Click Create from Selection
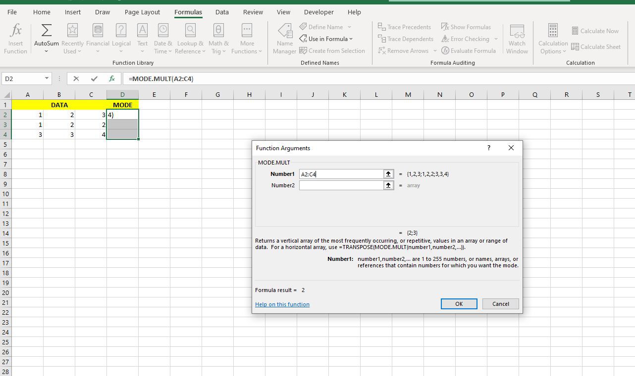 [x=332, y=50]
